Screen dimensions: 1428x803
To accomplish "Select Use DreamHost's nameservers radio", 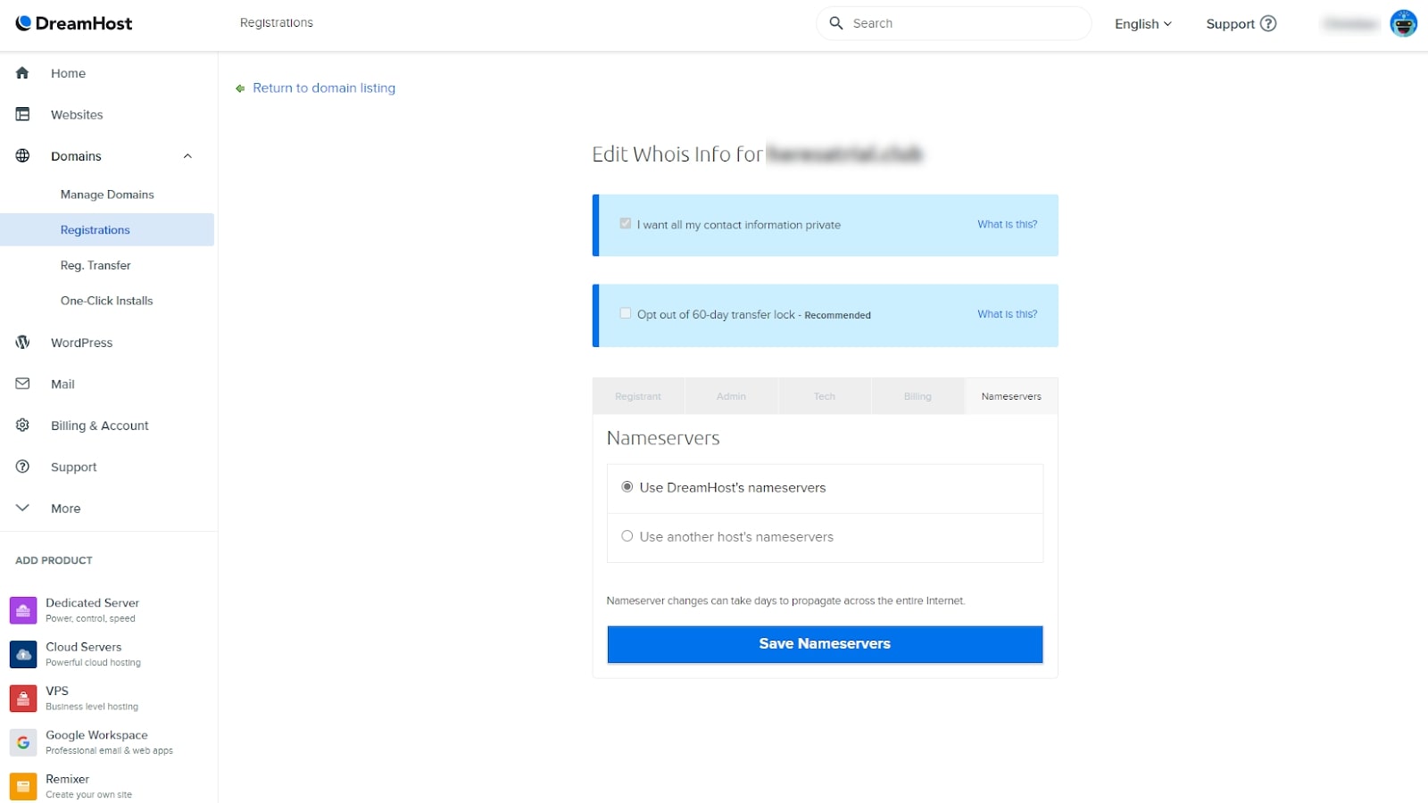I will pyautogui.click(x=627, y=486).
